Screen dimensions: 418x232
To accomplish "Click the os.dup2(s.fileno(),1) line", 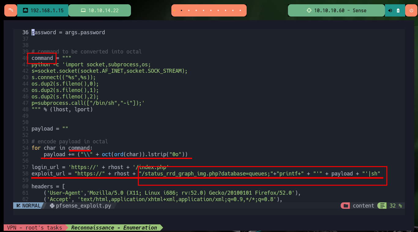I will coord(65,90).
